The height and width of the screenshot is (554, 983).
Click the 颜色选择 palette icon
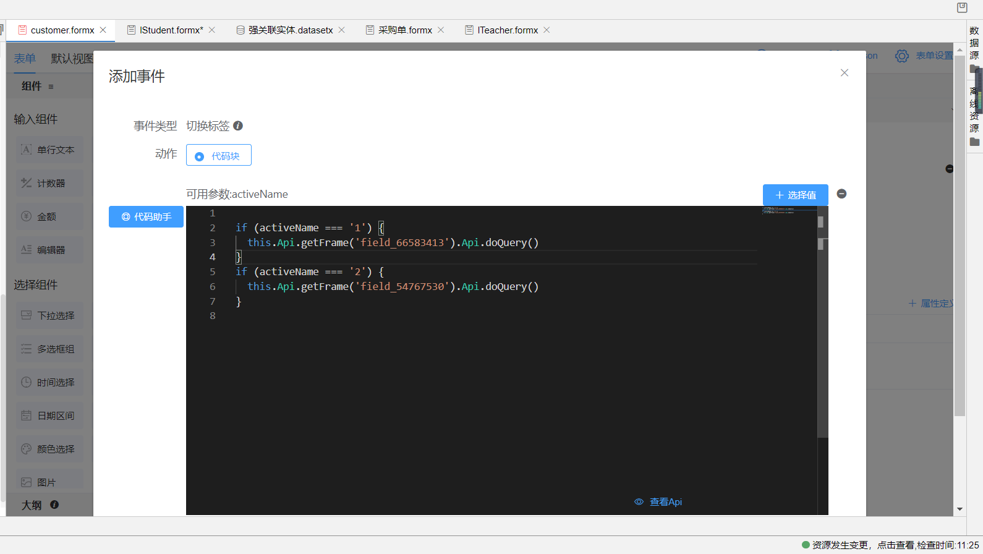point(26,449)
